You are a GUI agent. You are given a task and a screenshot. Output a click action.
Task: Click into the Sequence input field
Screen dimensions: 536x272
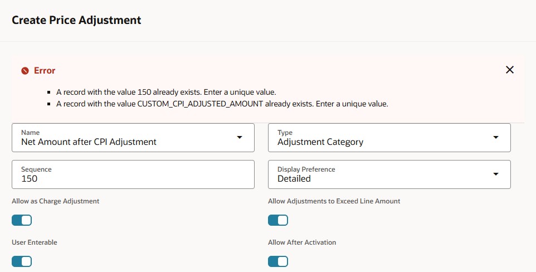coord(133,174)
